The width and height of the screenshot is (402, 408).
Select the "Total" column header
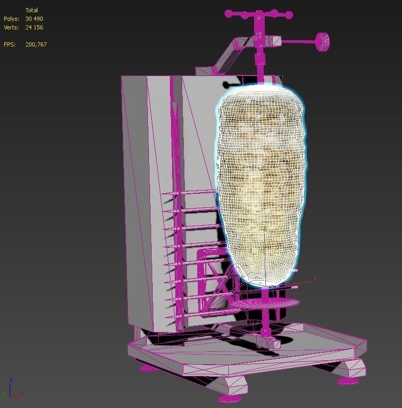[32, 10]
